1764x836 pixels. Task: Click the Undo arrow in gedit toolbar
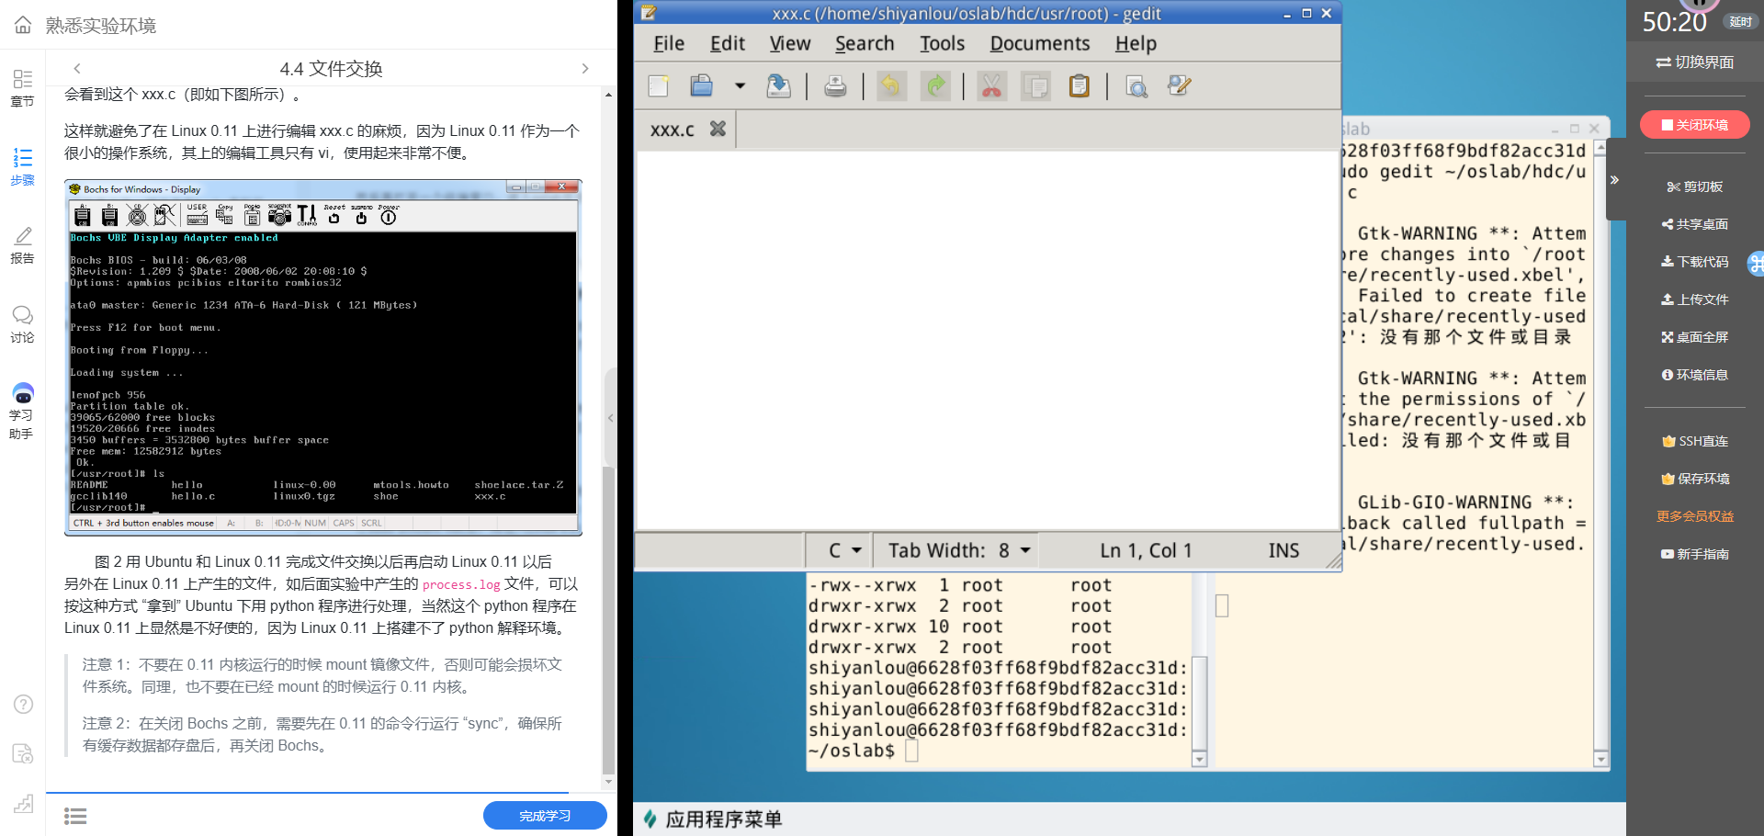tap(890, 86)
